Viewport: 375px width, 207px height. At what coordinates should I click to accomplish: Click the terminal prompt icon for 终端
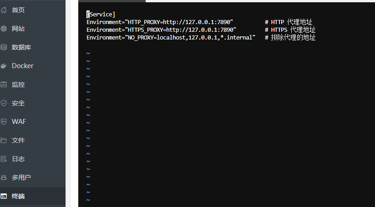click(4, 196)
